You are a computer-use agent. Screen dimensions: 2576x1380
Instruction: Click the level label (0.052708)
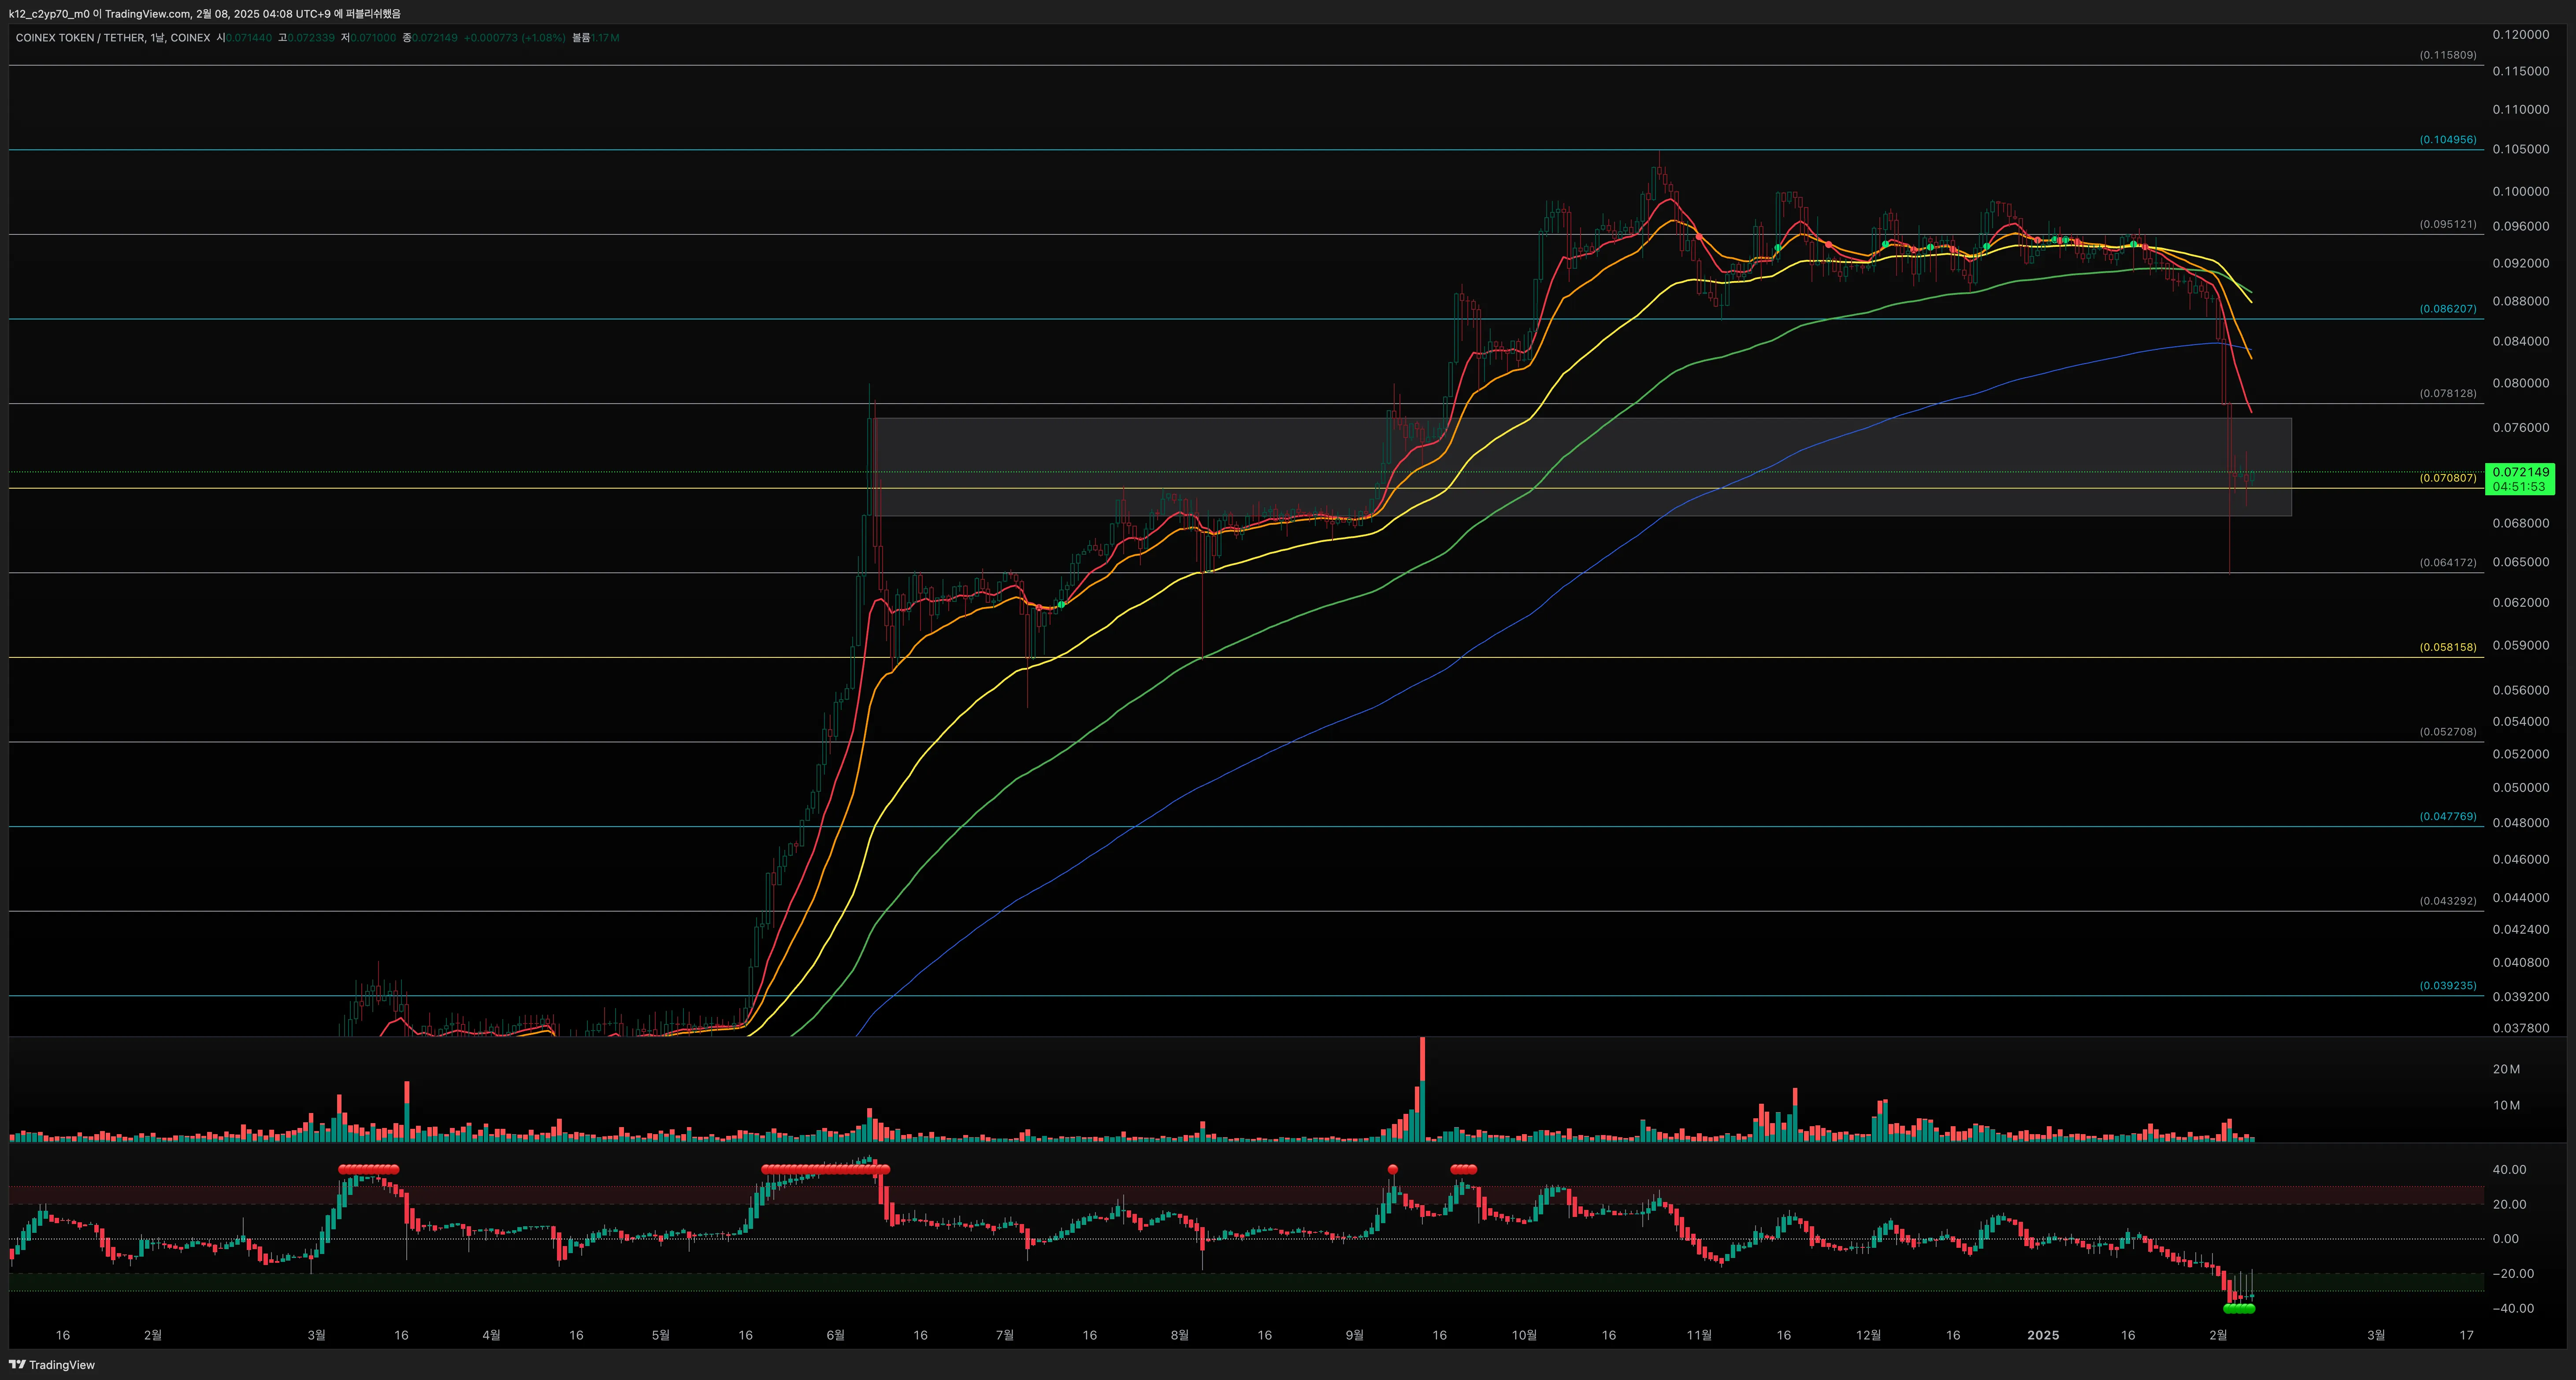pyautogui.click(x=2448, y=732)
